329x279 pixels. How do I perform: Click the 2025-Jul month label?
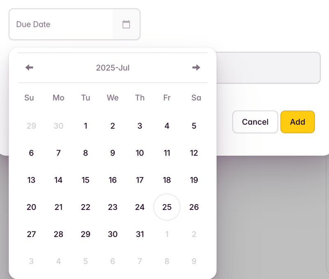(113, 67)
